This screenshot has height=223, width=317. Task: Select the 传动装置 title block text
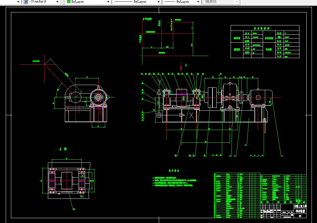point(300,211)
